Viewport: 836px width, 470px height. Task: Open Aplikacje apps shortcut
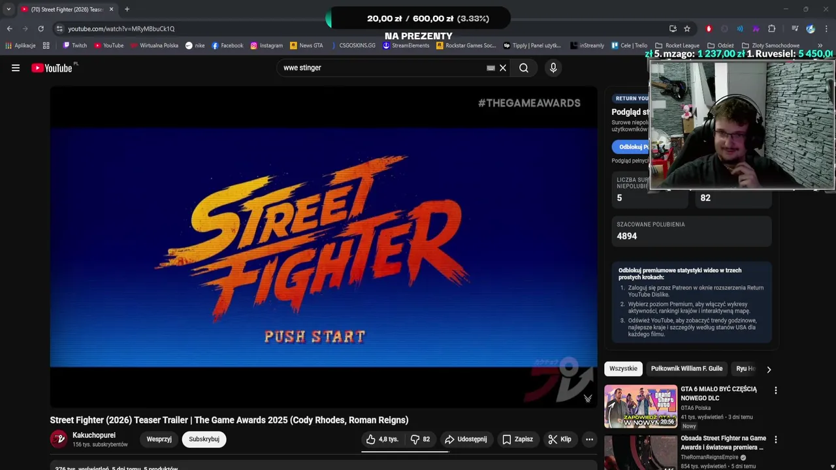click(x=20, y=46)
